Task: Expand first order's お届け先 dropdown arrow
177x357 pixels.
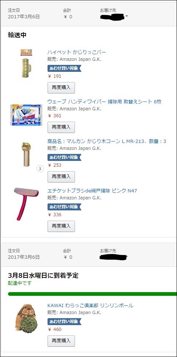Action: [127, 16]
